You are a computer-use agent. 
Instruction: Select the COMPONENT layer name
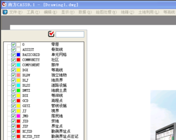(31, 65)
